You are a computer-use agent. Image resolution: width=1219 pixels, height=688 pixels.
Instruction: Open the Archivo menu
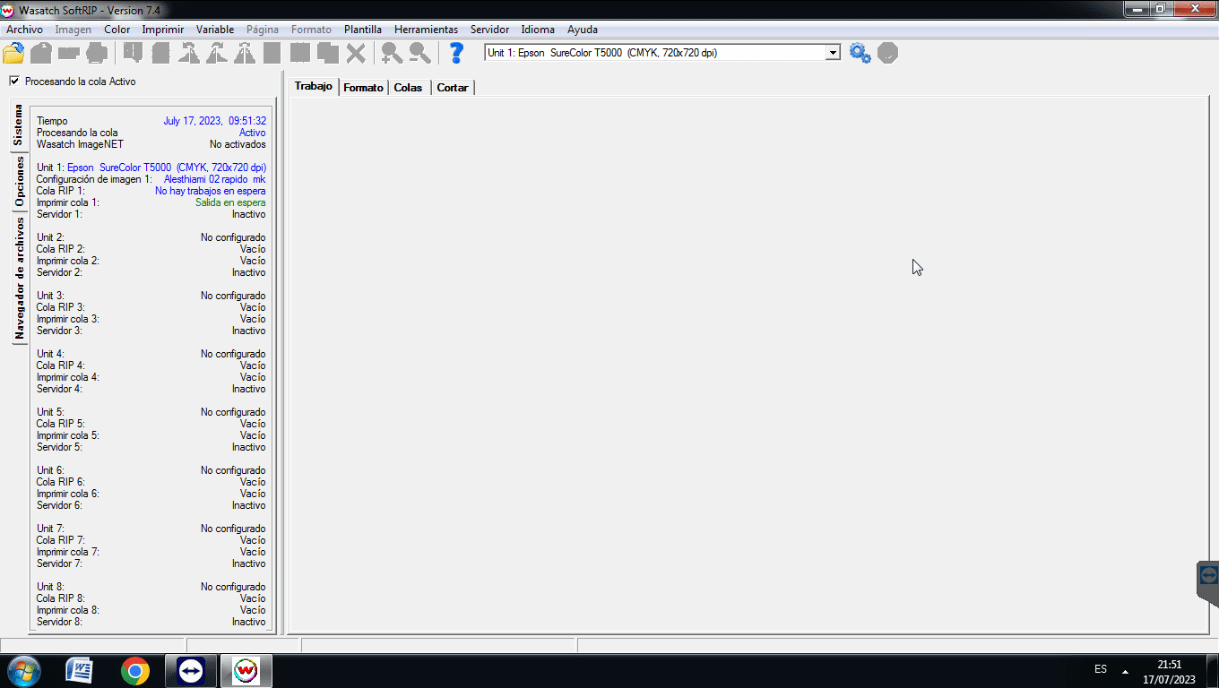coord(24,30)
